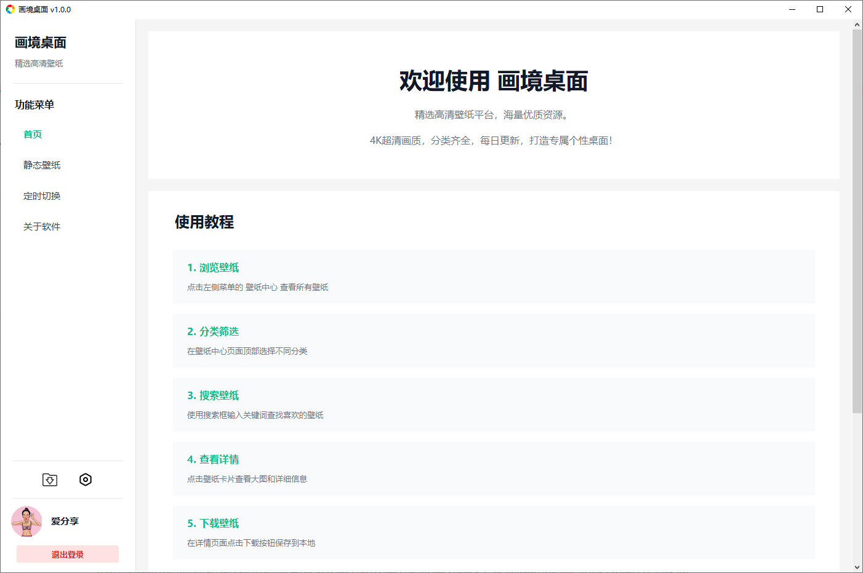Close the 画境桌面 window
This screenshot has height=573, width=863.
(x=848, y=9)
